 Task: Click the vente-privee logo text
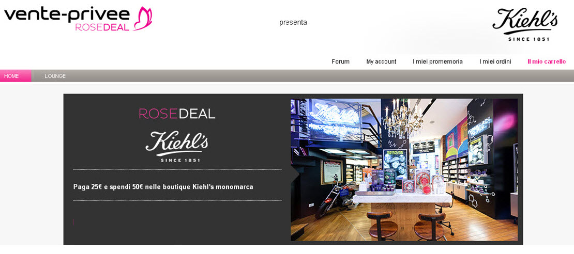[x=67, y=14]
